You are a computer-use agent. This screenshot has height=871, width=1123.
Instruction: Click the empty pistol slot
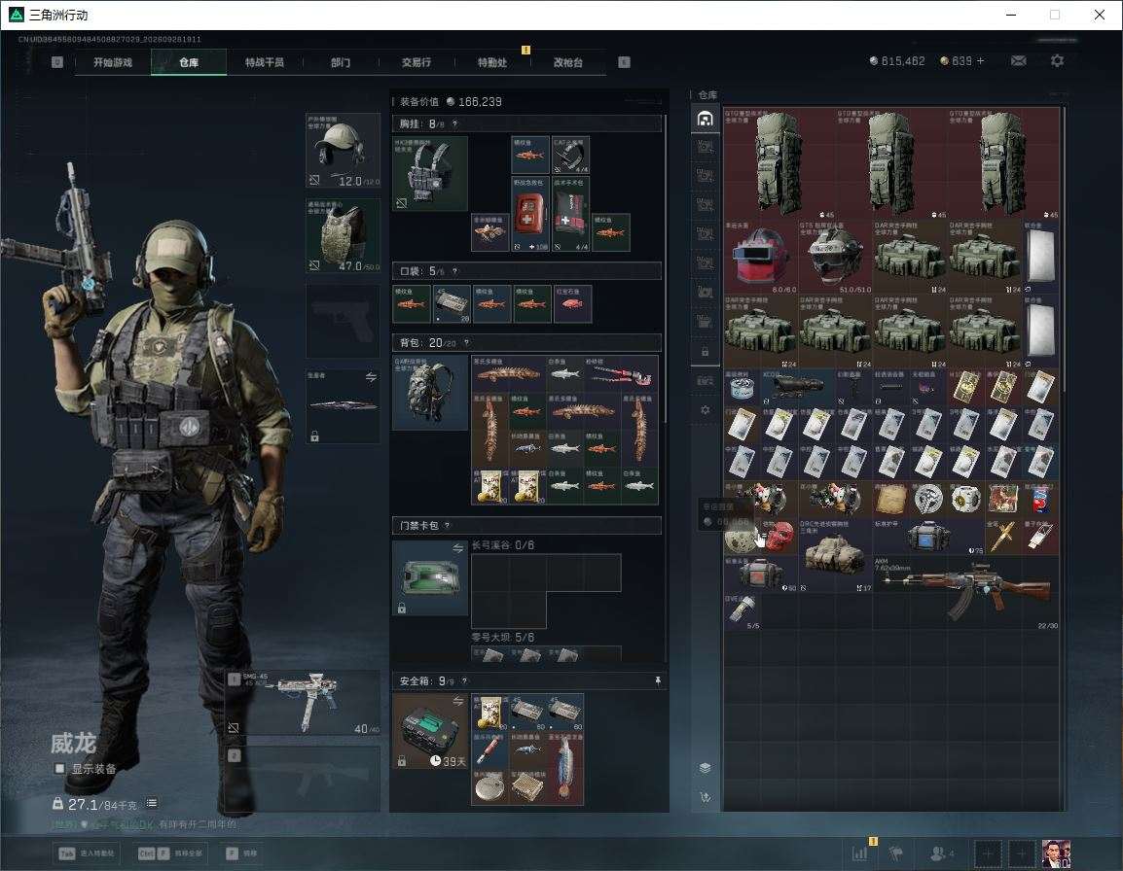[344, 321]
